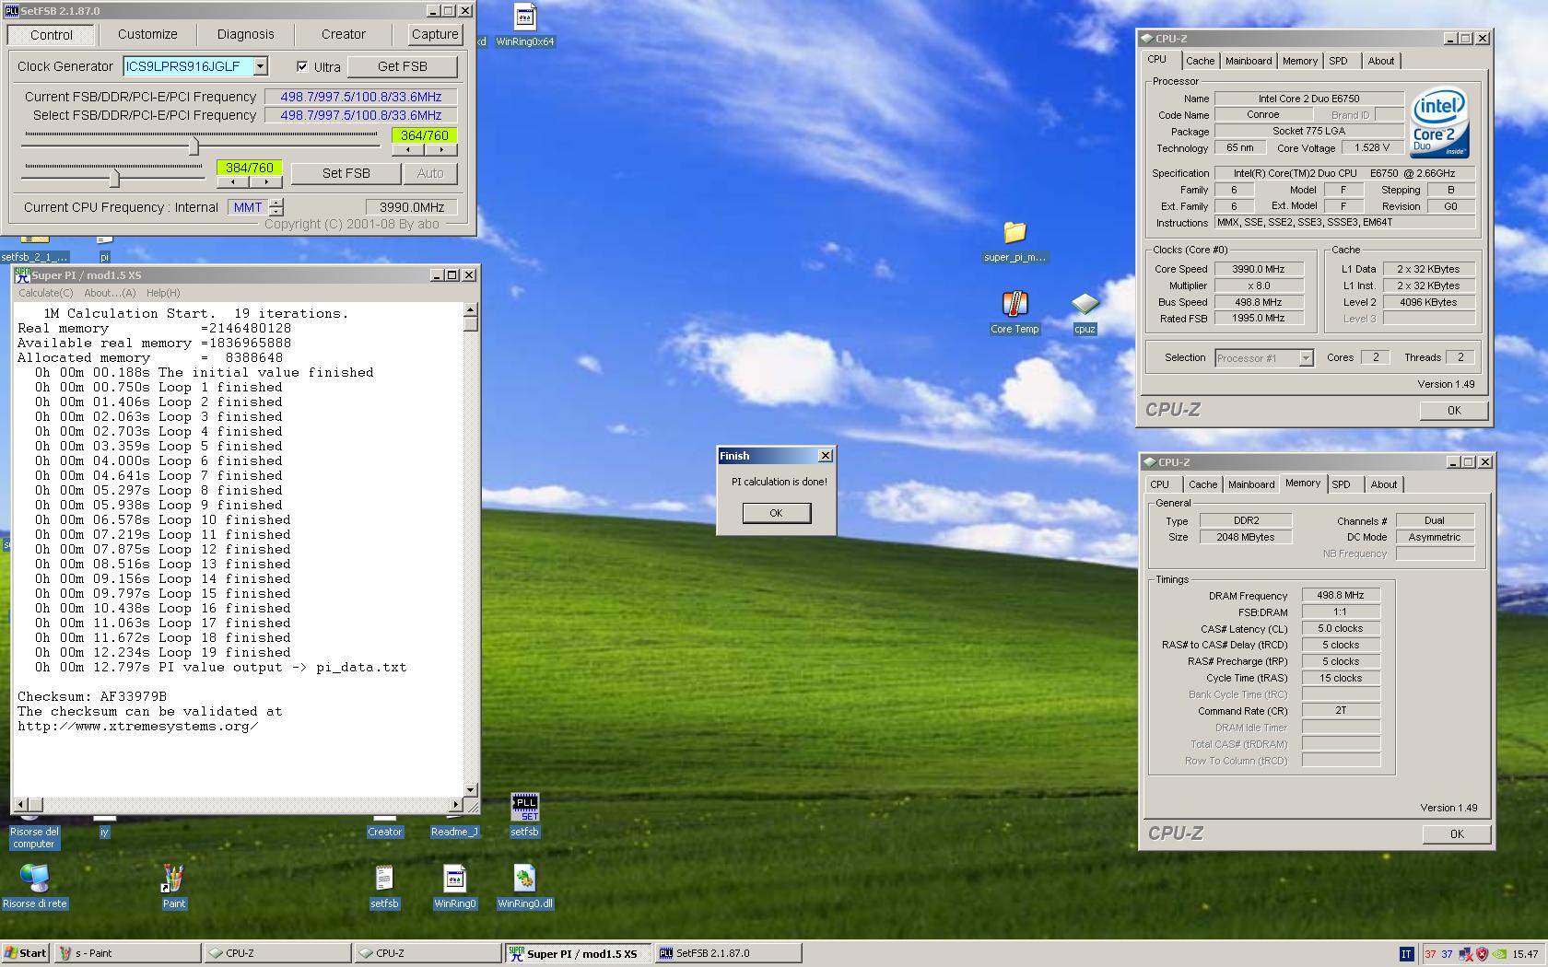Expand the Clock Generator dropdown
The width and height of the screenshot is (1548, 967).
pyautogui.click(x=261, y=66)
